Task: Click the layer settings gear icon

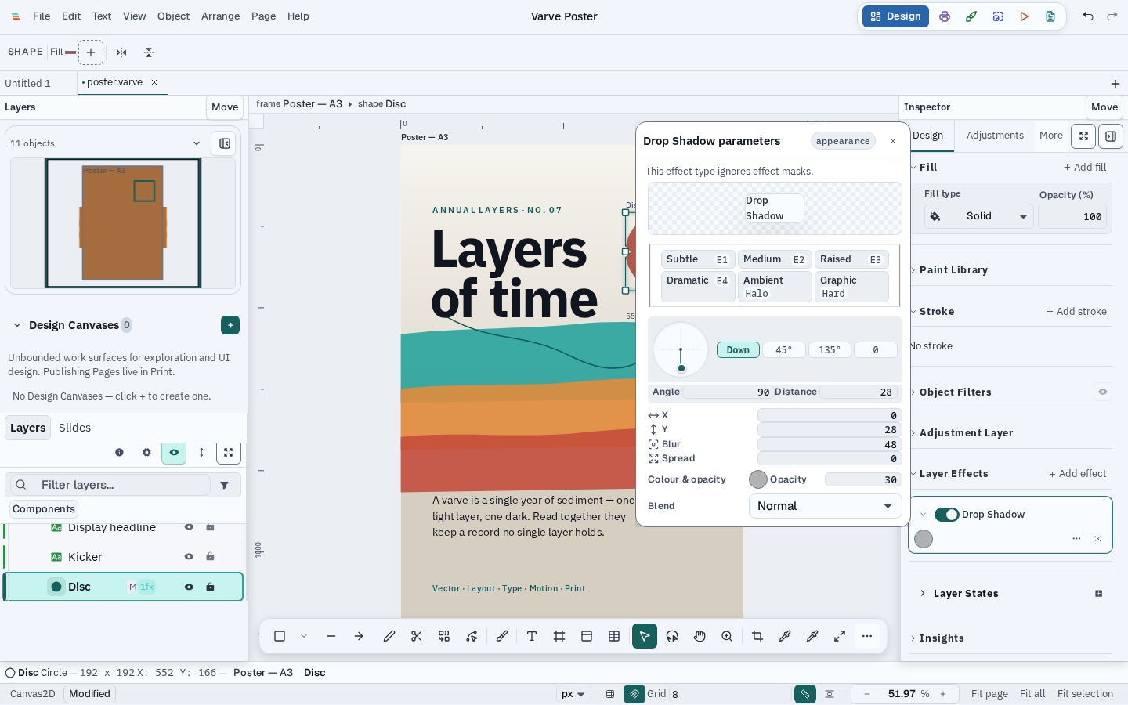Action: click(146, 452)
